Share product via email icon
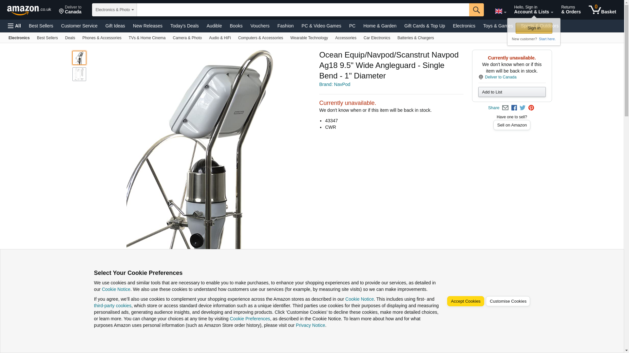This screenshot has width=629, height=353. coord(505,108)
